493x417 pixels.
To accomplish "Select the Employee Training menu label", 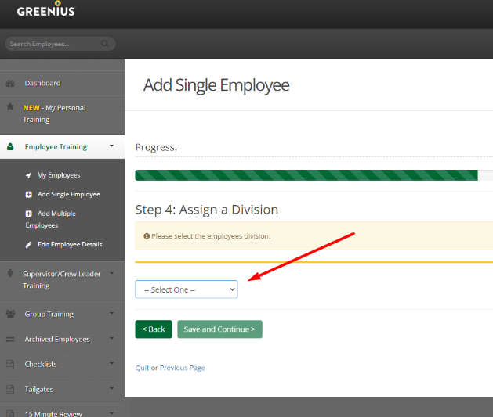I will (56, 147).
